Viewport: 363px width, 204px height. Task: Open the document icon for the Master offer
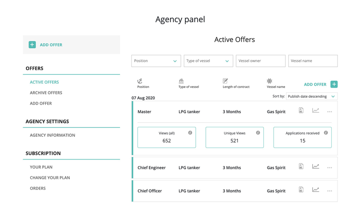pyautogui.click(x=301, y=110)
